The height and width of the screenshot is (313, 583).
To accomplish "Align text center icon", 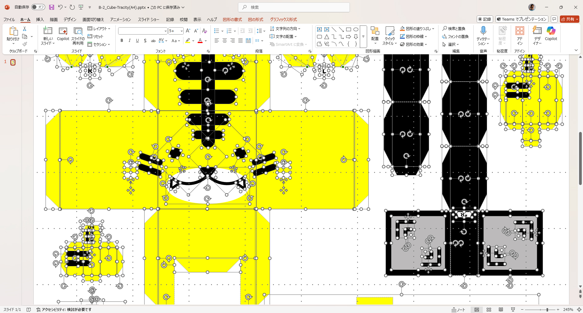I will tap(225, 41).
